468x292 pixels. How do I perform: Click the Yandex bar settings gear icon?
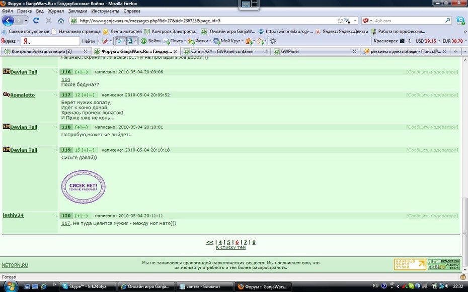pyautogui.click(x=273, y=41)
